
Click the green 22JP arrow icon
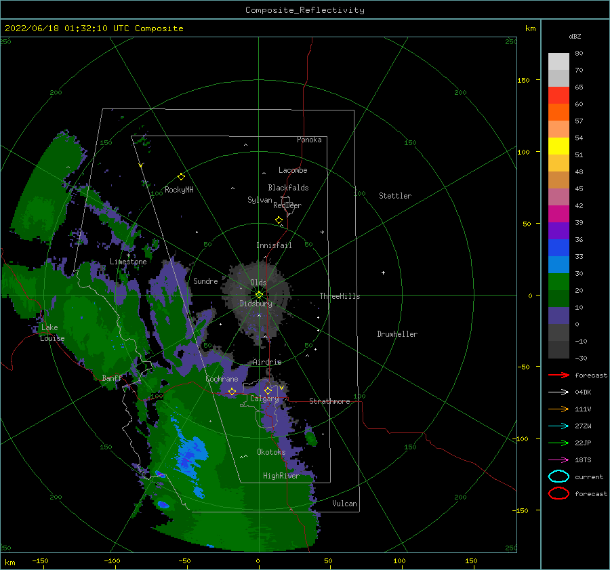tap(558, 443)
